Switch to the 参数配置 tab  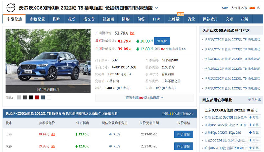(x=37, y=19)
